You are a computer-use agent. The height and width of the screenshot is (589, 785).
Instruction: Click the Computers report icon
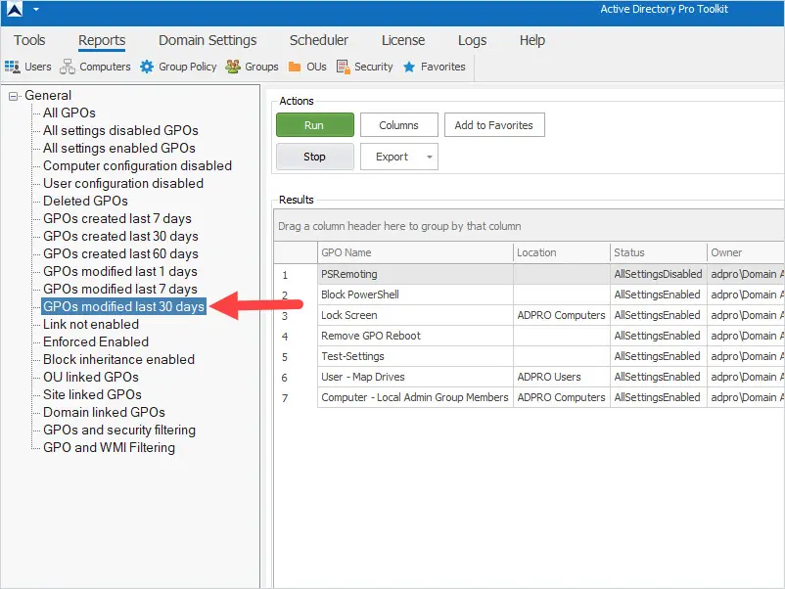point(68,67)
